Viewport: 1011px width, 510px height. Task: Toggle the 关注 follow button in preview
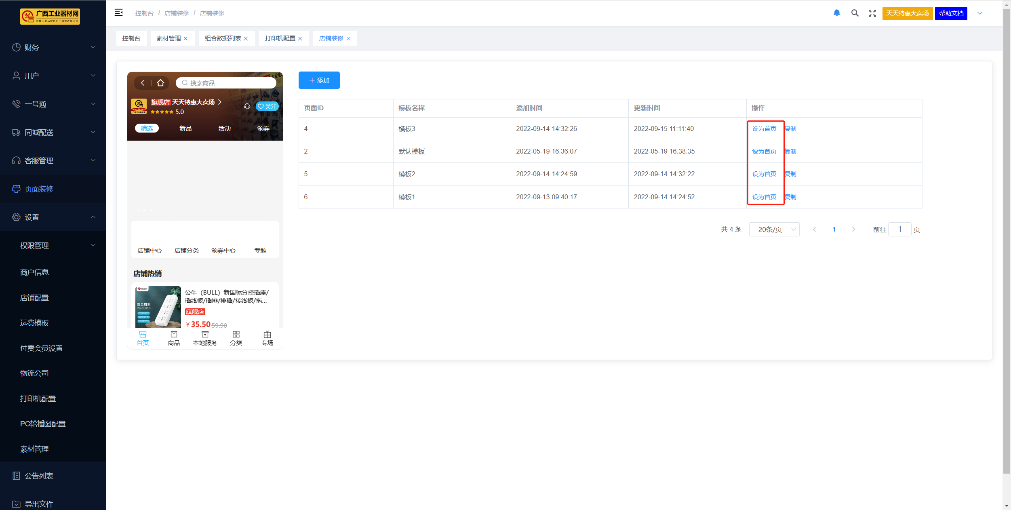tap(267, 106)
